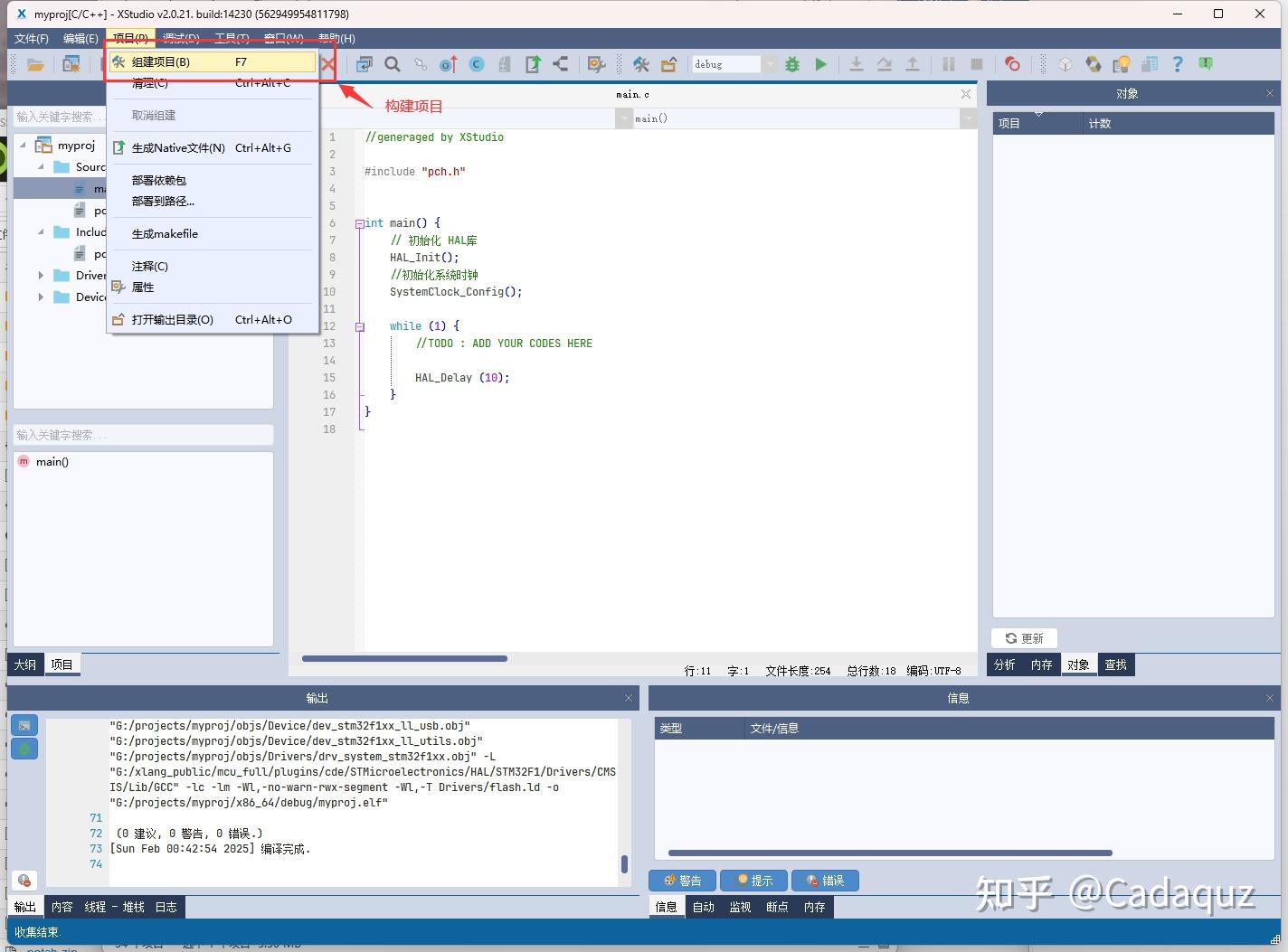Click the top icon beside output panel
This screenshot has height=952, width=1288.
coord(24,725)
